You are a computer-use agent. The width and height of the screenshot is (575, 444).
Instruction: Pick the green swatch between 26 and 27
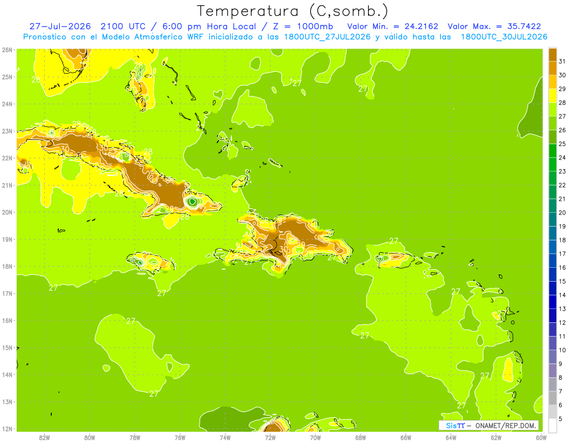tap(552, 123)
